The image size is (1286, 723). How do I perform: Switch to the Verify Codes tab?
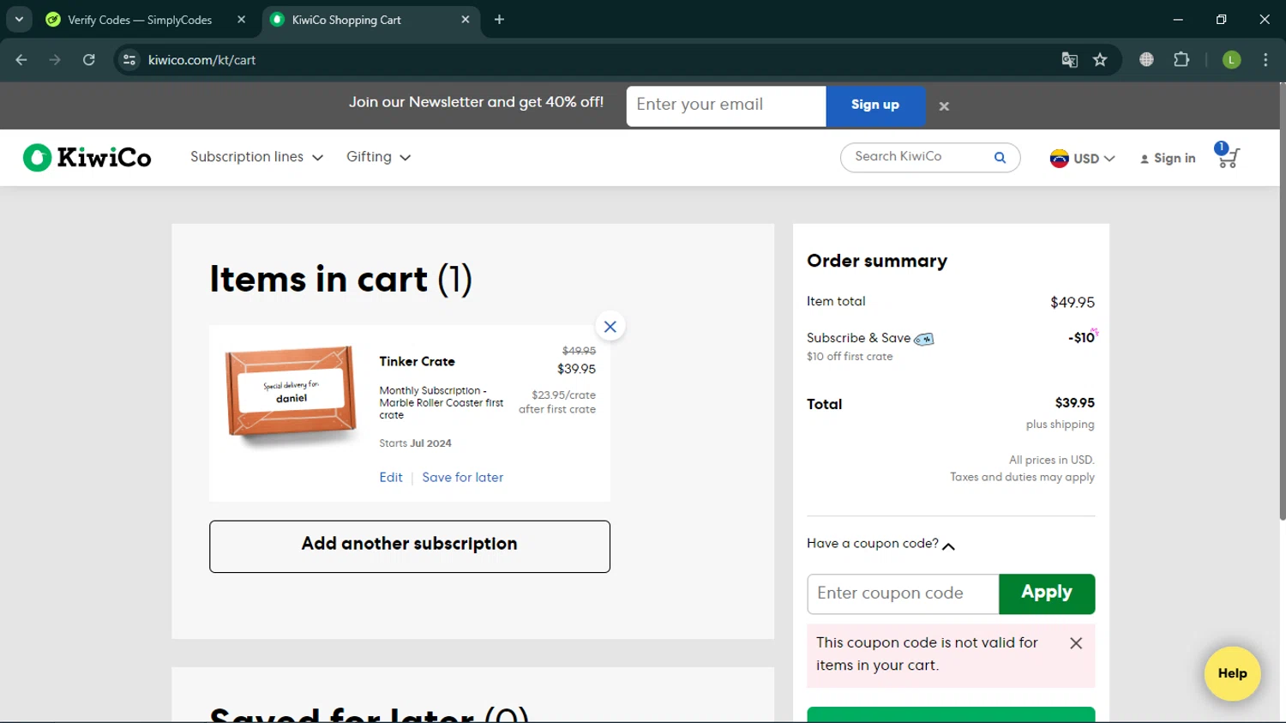140,20
